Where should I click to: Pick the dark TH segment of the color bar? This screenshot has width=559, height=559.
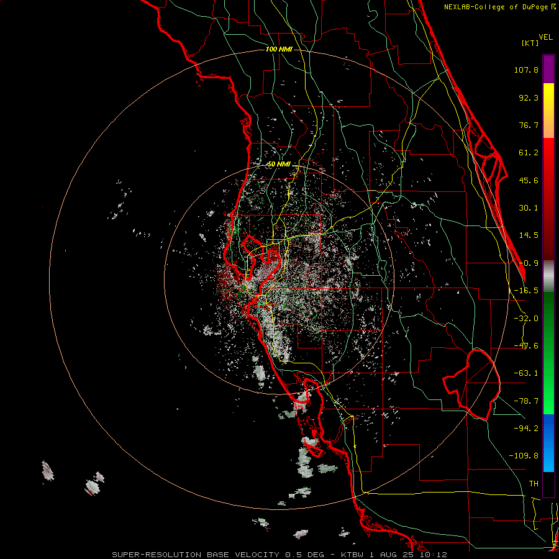(x=548, y=484)
